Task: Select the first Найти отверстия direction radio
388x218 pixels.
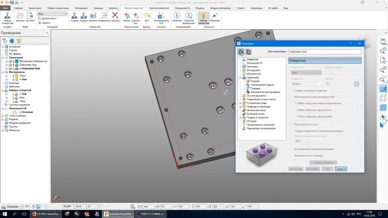Action: (295, 104)
